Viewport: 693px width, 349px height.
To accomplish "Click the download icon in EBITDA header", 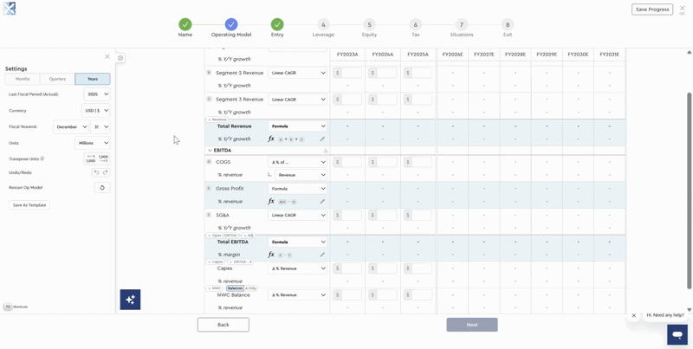I will pyautogui.click(x=326, y=151).
